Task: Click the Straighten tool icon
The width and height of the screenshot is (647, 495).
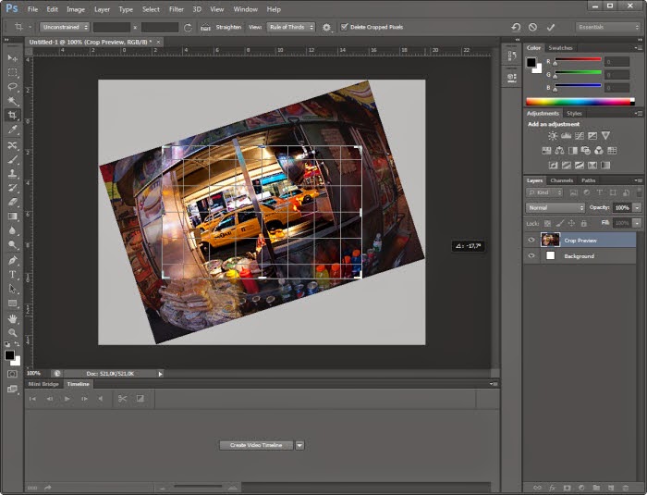Action: click(x=205, y=27)
